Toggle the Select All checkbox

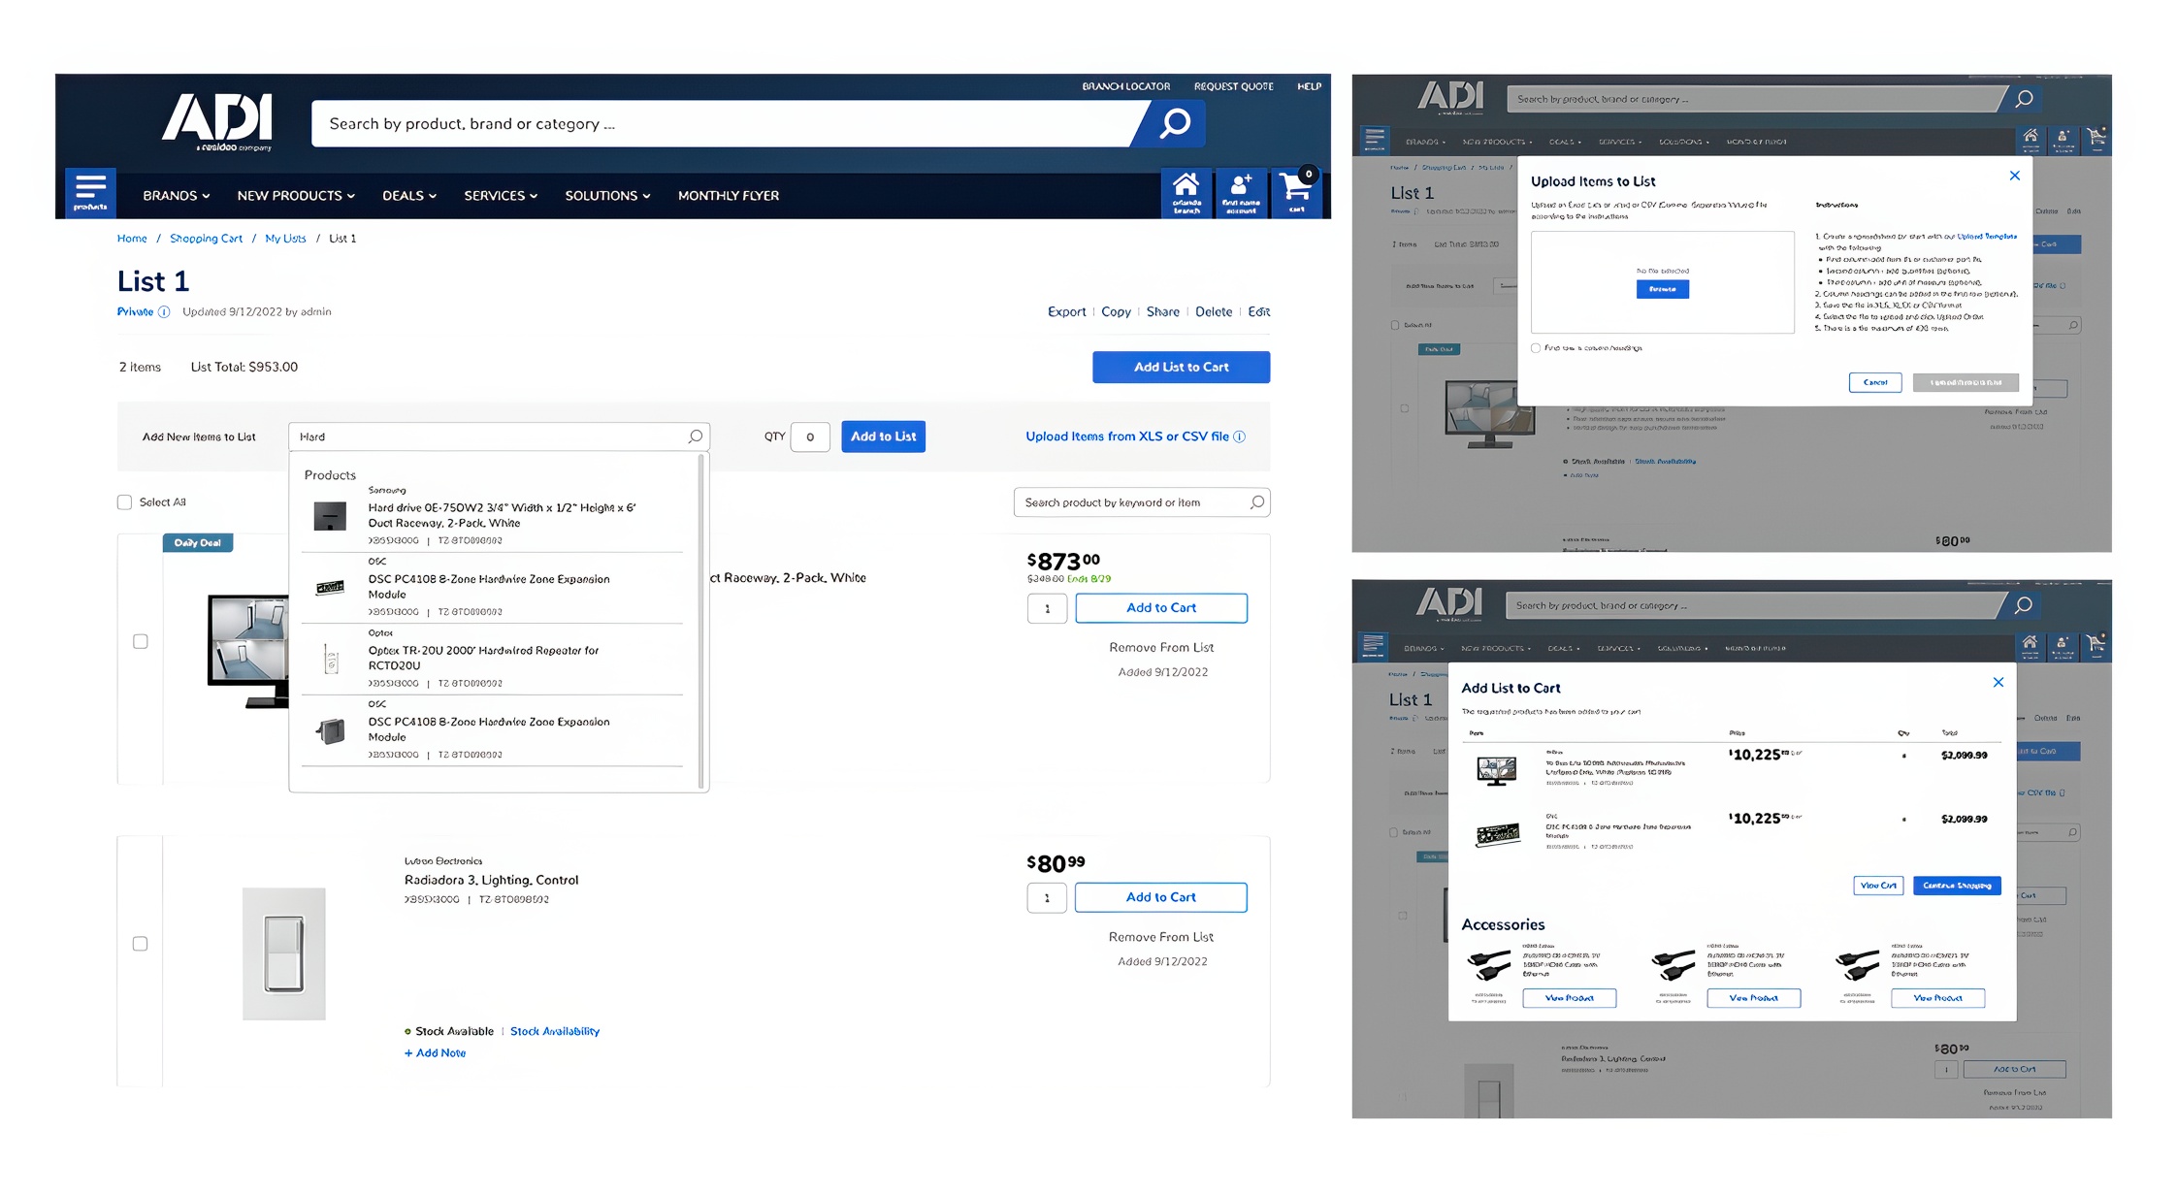[x=124, y=502]
